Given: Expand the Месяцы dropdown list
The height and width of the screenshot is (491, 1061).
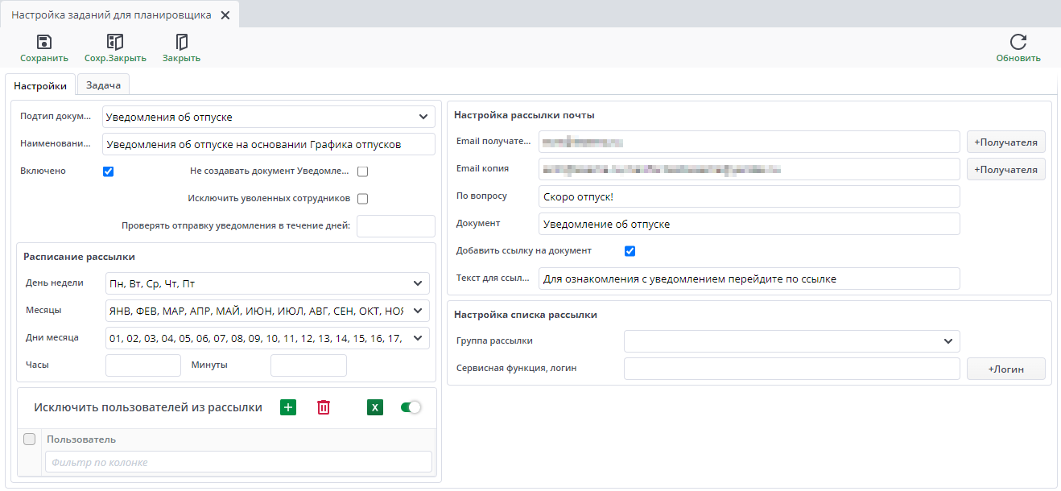Looking at the screenshot, I should 418,311.
